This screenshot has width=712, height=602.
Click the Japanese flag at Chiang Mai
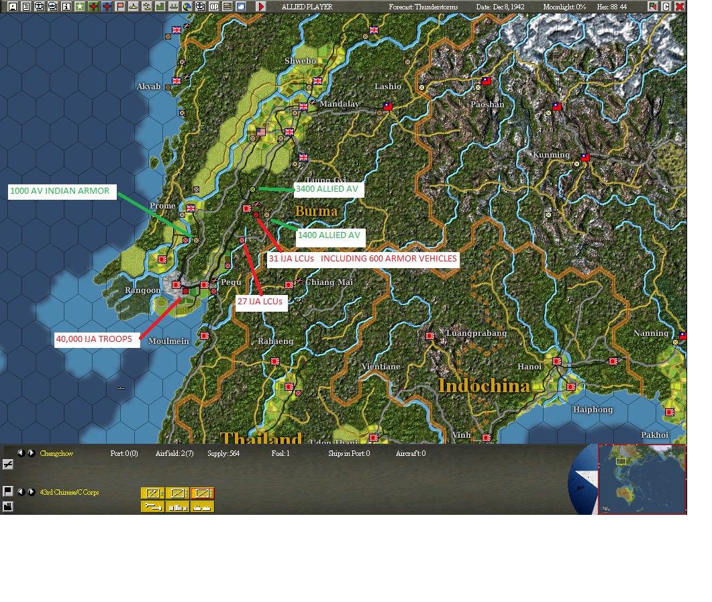coord(289,284)
